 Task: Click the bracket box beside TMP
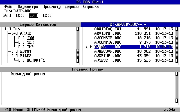pyautogui.click(x=21, y=47)
